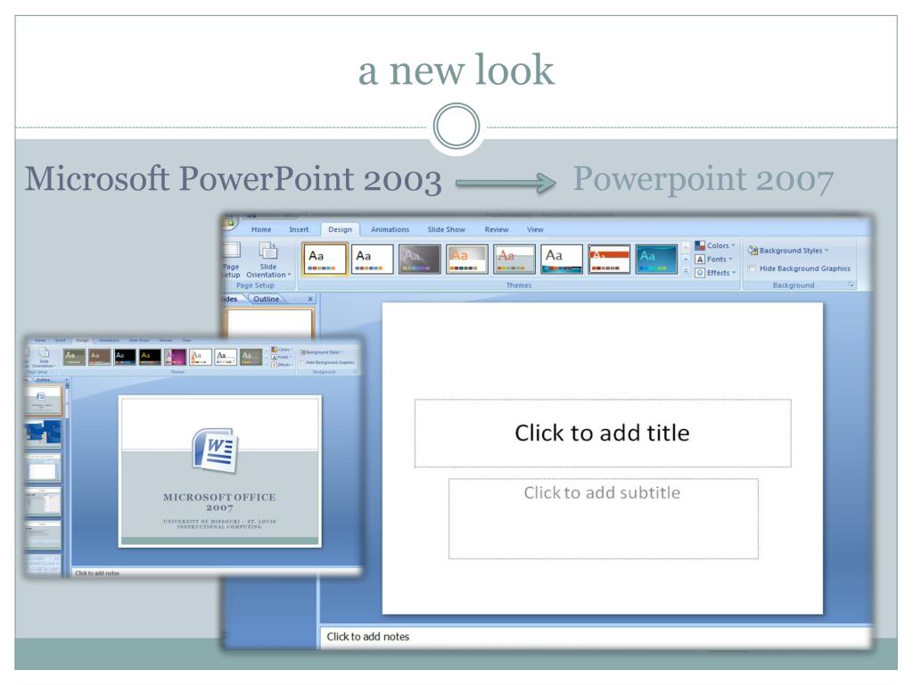Screen dimensions: 913x685
Task: Select black theme with white Aa, small window
Action: 125,357
